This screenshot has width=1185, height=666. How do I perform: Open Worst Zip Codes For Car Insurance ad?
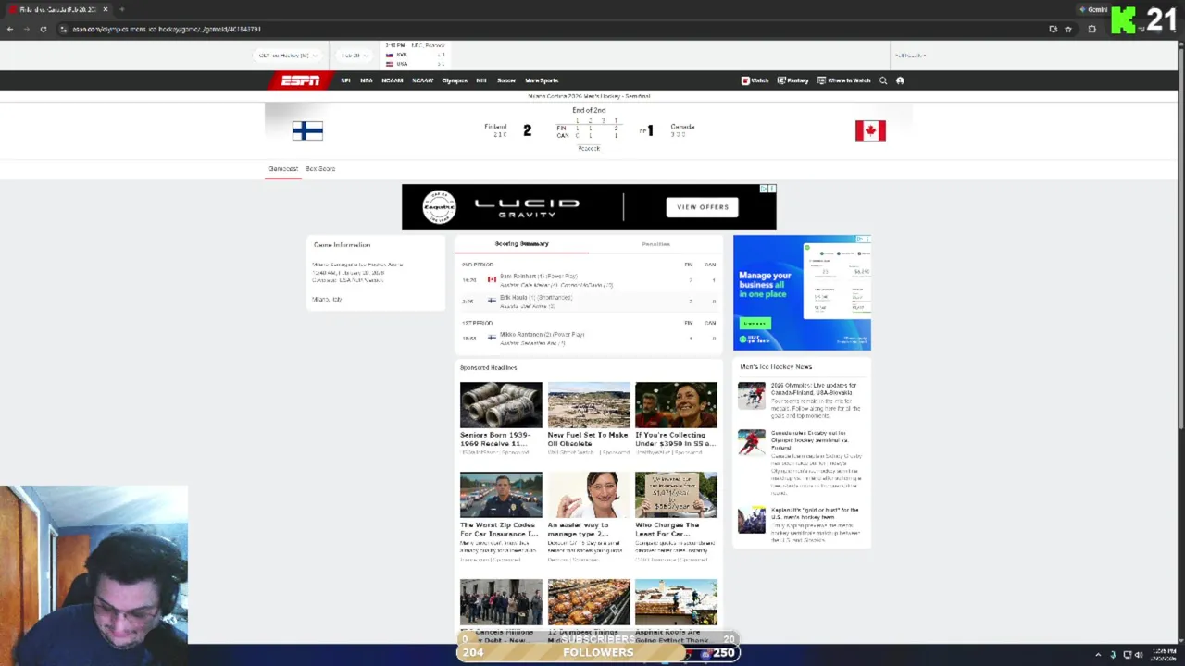pyautogui.click(x=501, y=517)
